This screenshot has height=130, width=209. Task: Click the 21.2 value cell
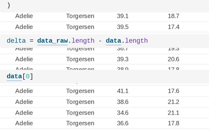point(173,102)
